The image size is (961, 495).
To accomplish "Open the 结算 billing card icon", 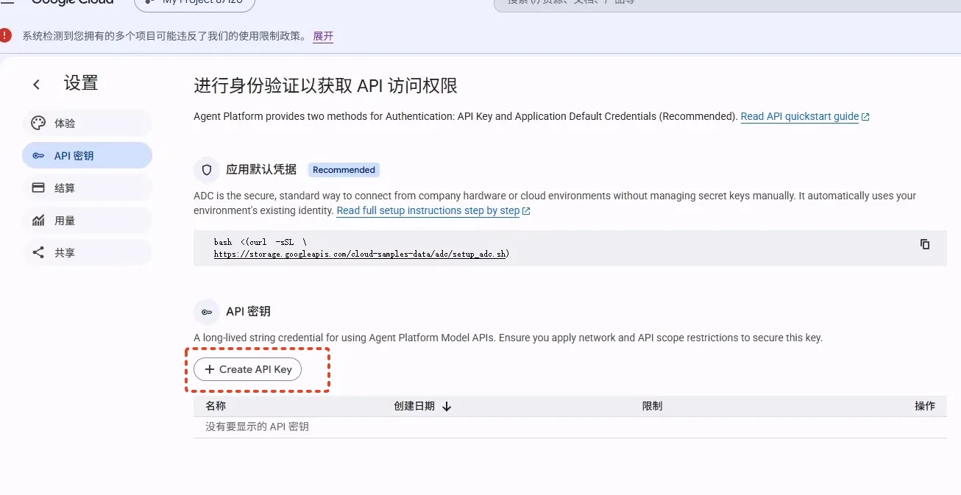I will pyautogui.click(x=38, y=188).
